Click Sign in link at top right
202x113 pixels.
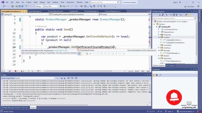[x=175, y=2]
